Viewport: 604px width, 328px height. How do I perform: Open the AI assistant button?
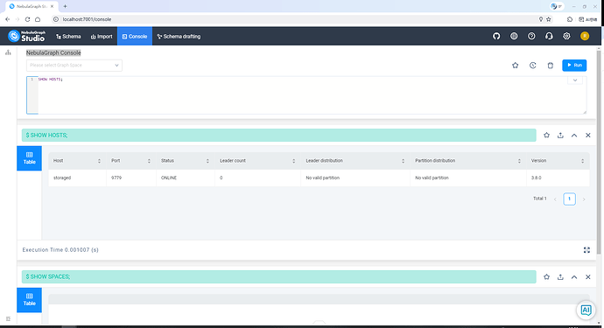tap(586, 310)
